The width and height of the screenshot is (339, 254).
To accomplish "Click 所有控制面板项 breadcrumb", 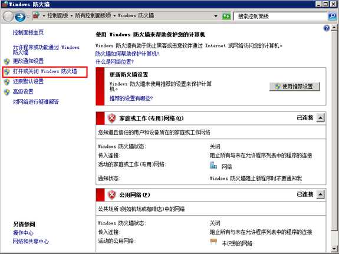I will click(93, 15).
